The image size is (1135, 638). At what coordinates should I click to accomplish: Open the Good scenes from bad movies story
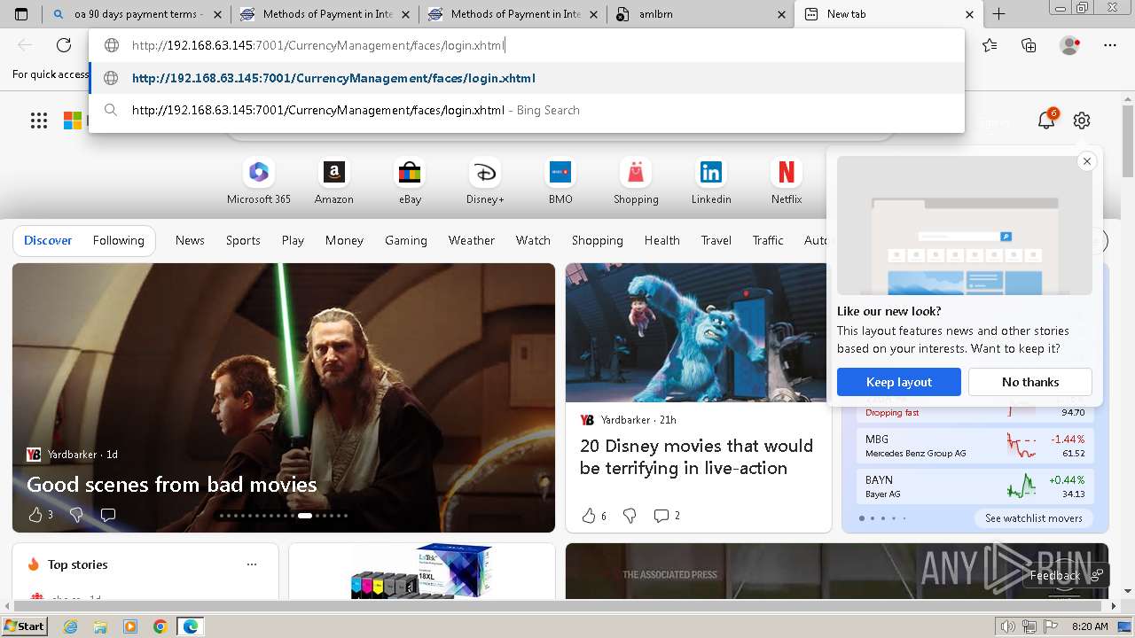(x=172, y=485)
